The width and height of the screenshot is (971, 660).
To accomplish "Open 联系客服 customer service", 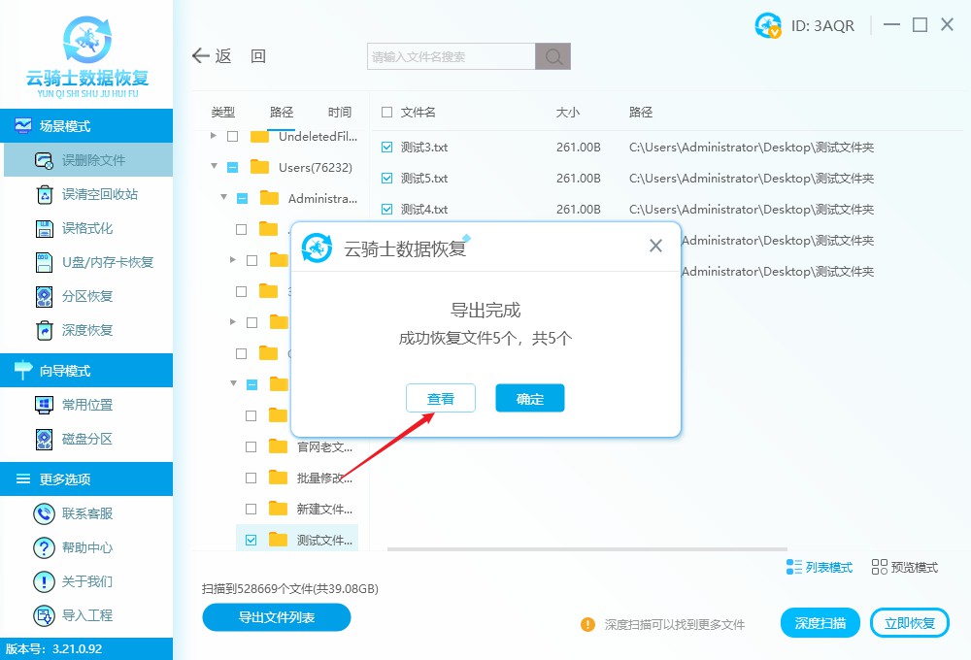I will (x=44, y=513).
